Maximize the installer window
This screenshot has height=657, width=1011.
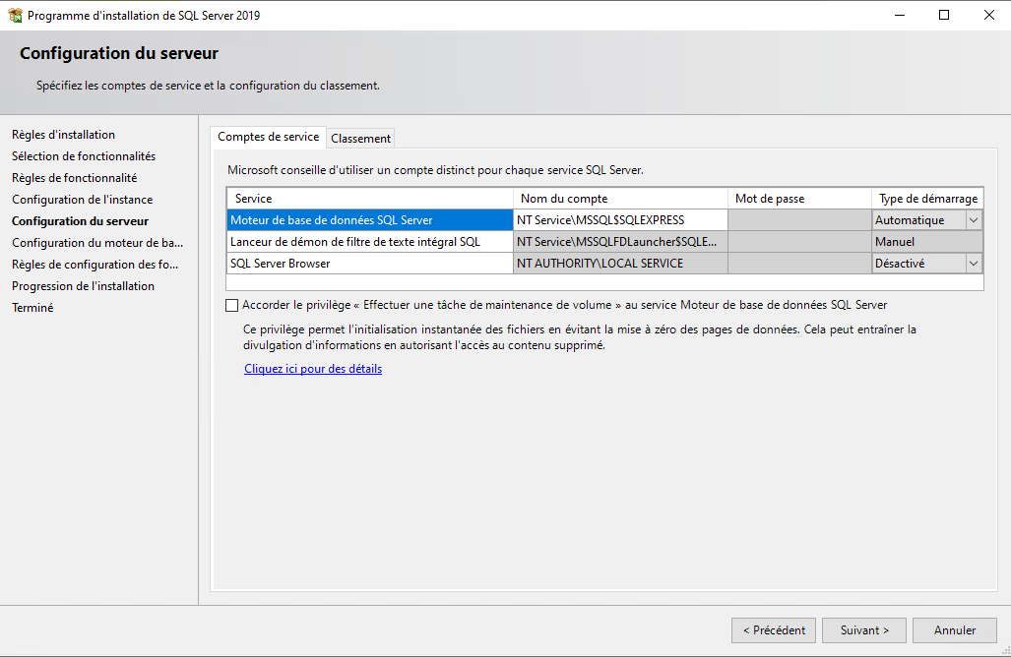(944, 16)
